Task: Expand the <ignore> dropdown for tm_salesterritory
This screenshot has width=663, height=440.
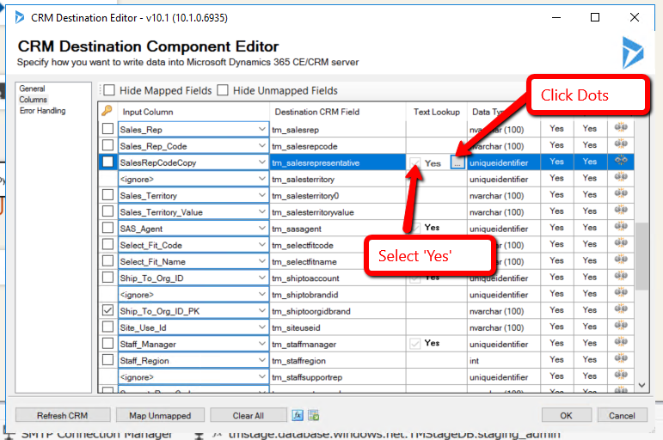Action: click(261, 179)
